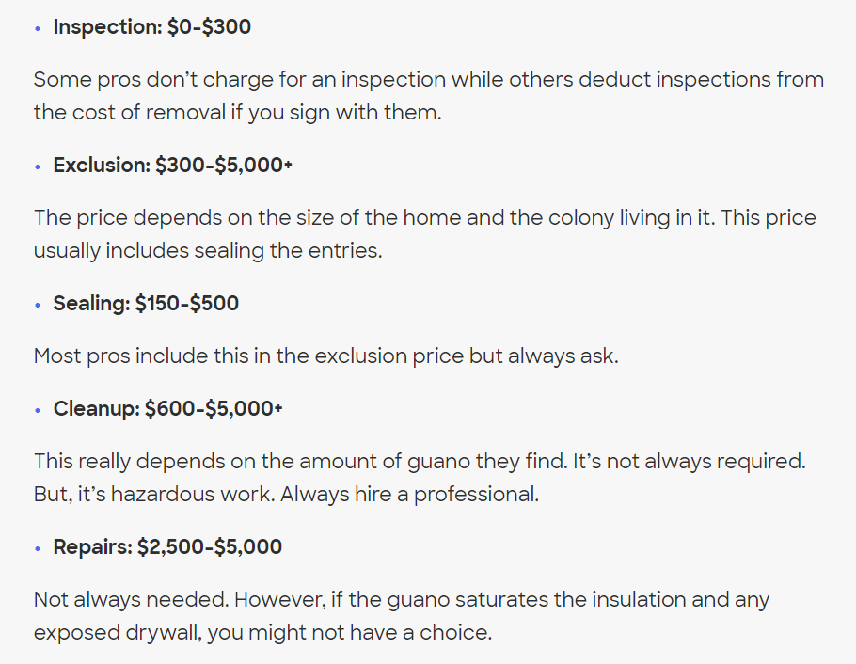Click the bullet dot before Exclusion
This screenshot has width=856, height=664.
point(38,166)
